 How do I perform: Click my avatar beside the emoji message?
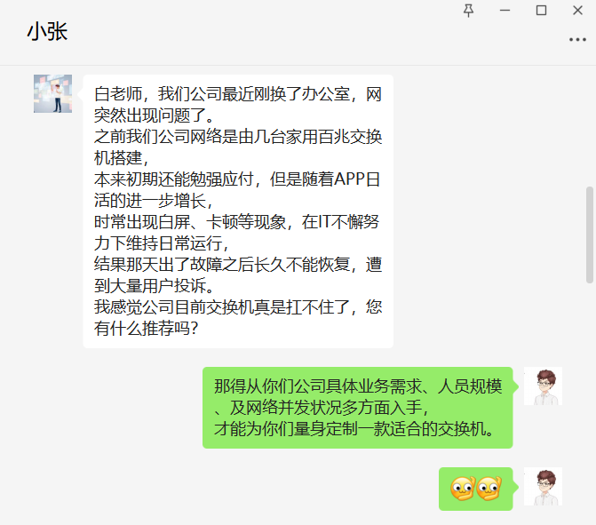pos(543,486)
